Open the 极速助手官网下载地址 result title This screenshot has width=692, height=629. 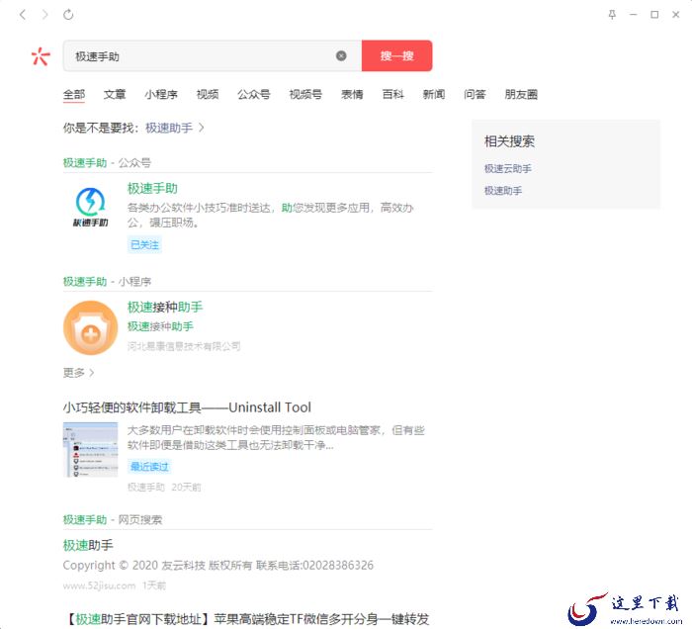[x=246, y=619]
